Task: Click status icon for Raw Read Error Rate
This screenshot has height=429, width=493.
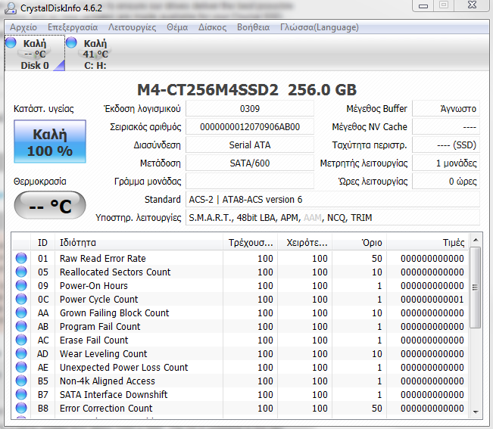Action: [x=21, y=258]
